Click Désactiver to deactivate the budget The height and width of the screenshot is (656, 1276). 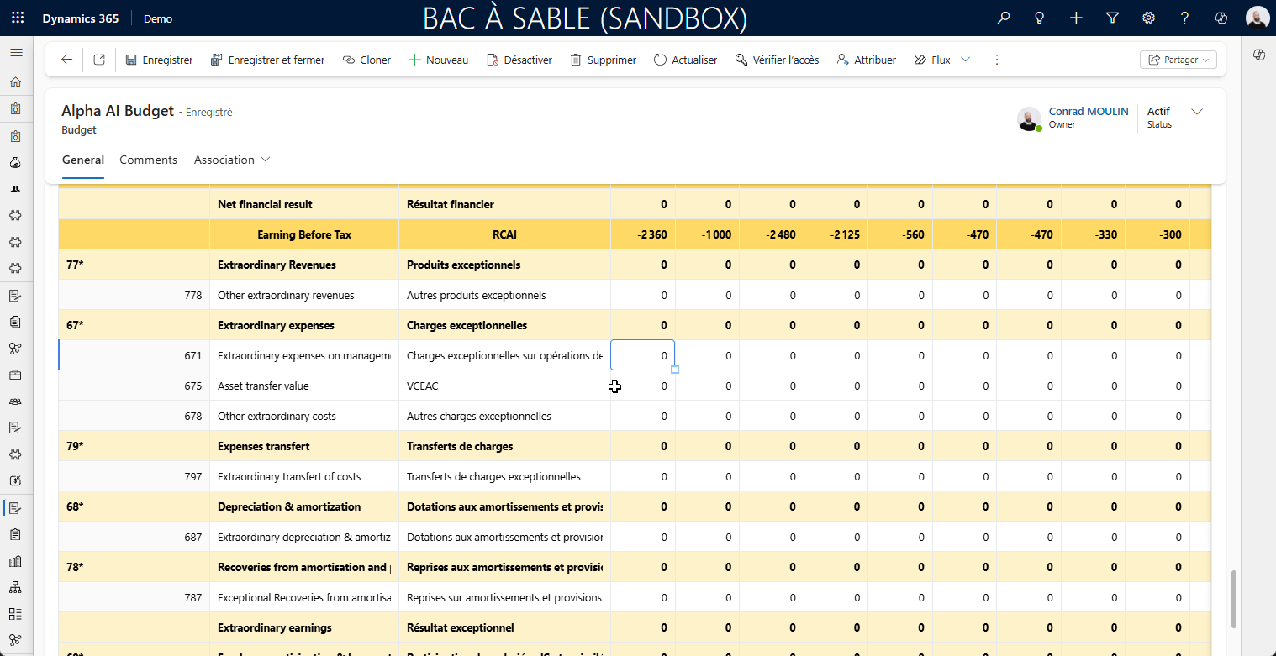pos(519,60)
